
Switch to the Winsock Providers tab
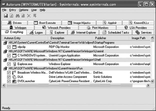click(x=56, y=27)
